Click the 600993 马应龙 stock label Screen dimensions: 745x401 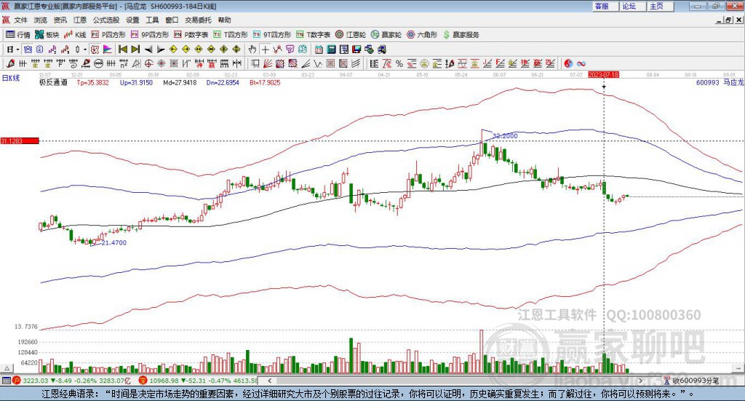(720, 83)
